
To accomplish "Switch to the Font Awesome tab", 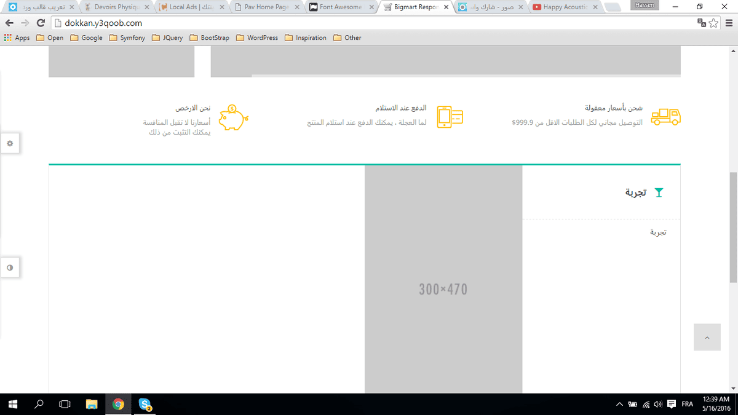I will pos(340,7).
